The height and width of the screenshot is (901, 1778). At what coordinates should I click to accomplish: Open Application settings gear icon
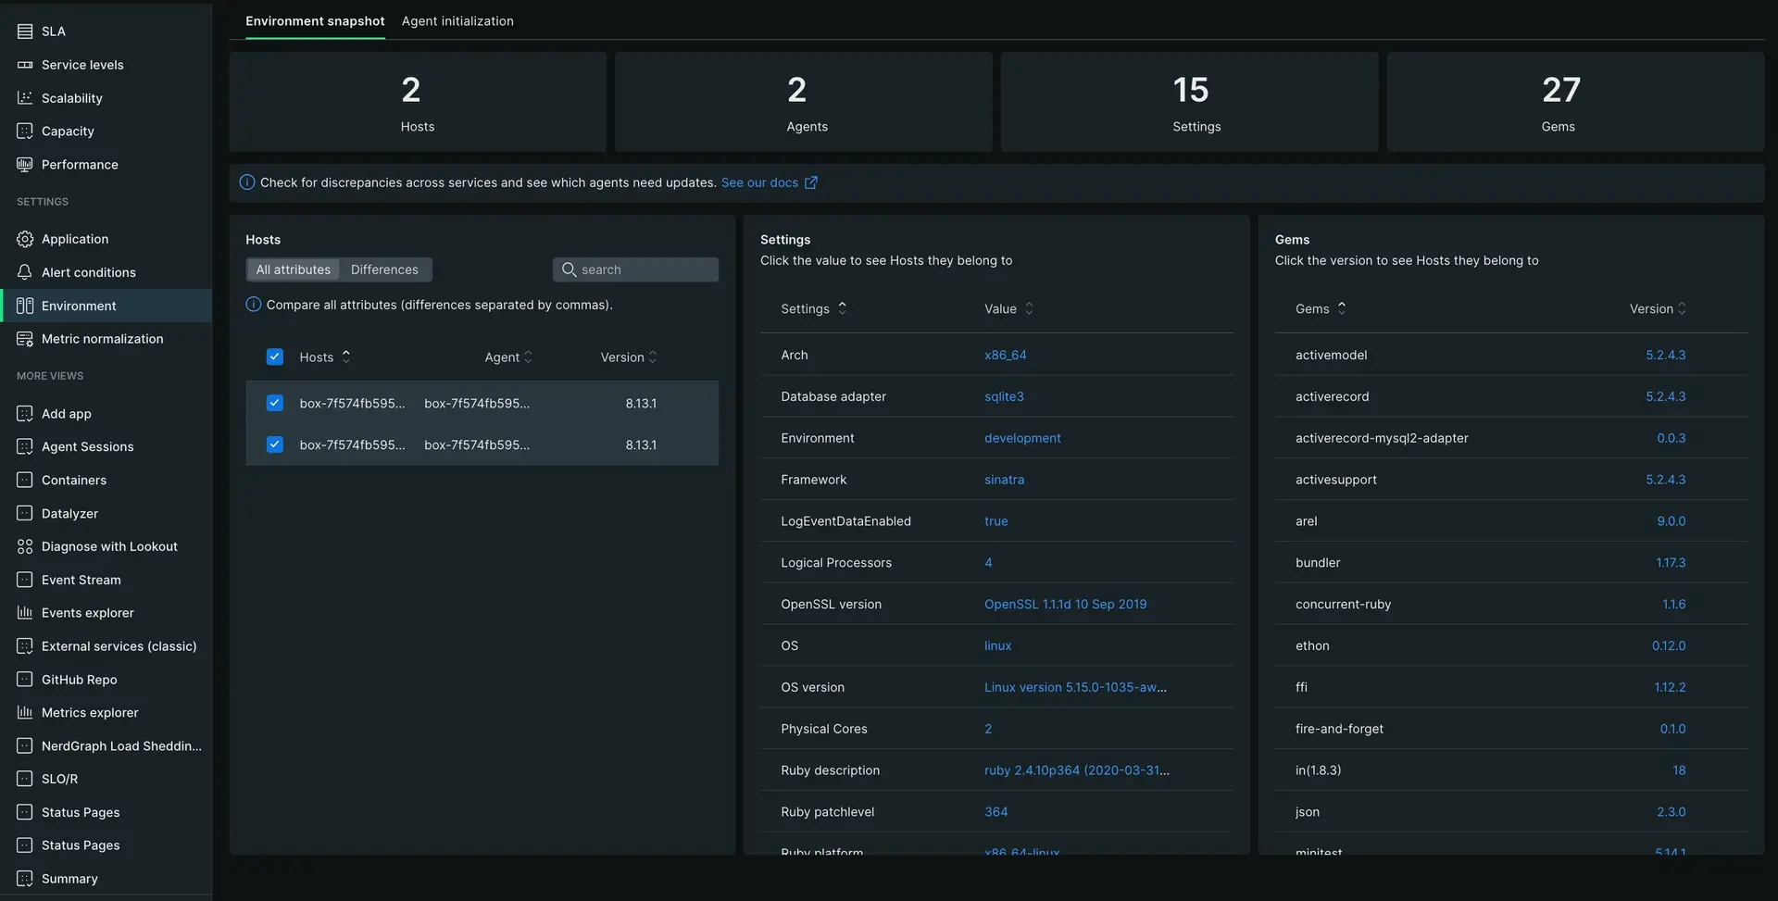pos(25,239)
